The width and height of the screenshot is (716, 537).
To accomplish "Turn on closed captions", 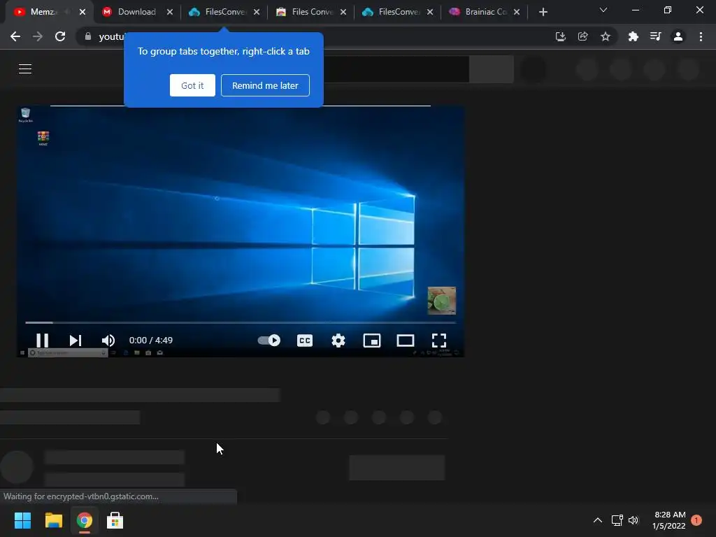I will pyautogui.click(x=305, y=341).
